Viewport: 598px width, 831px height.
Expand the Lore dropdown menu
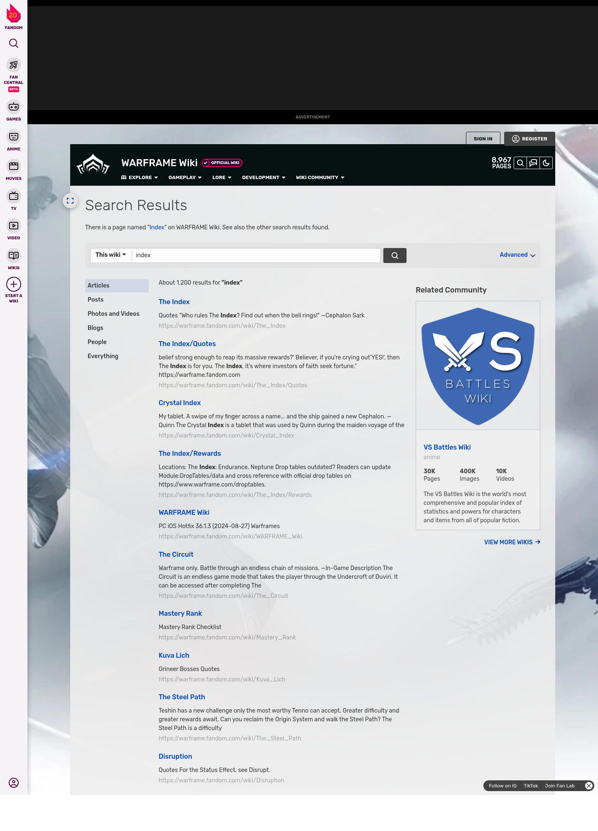coord(222,177)
